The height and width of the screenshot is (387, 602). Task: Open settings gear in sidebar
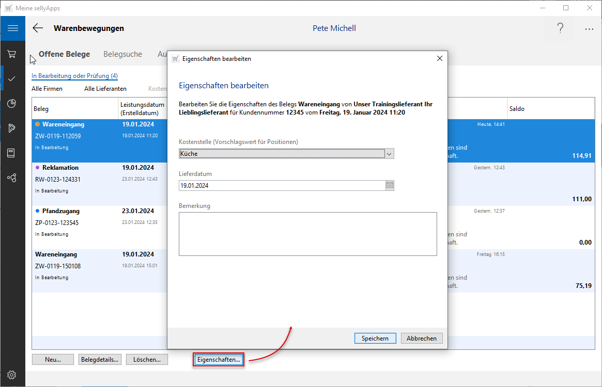point(12,375)
